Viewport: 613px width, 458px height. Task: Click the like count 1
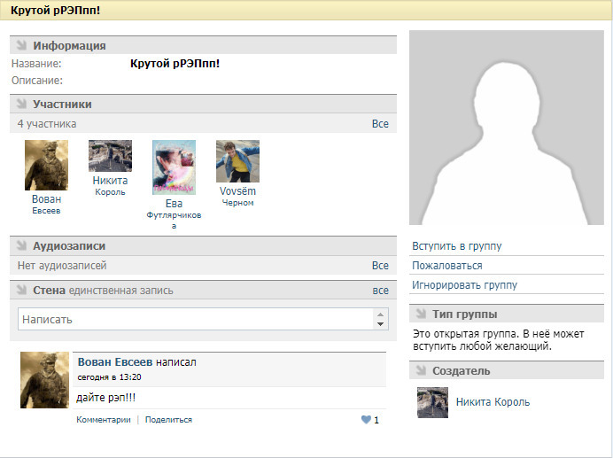pos(376,420)
